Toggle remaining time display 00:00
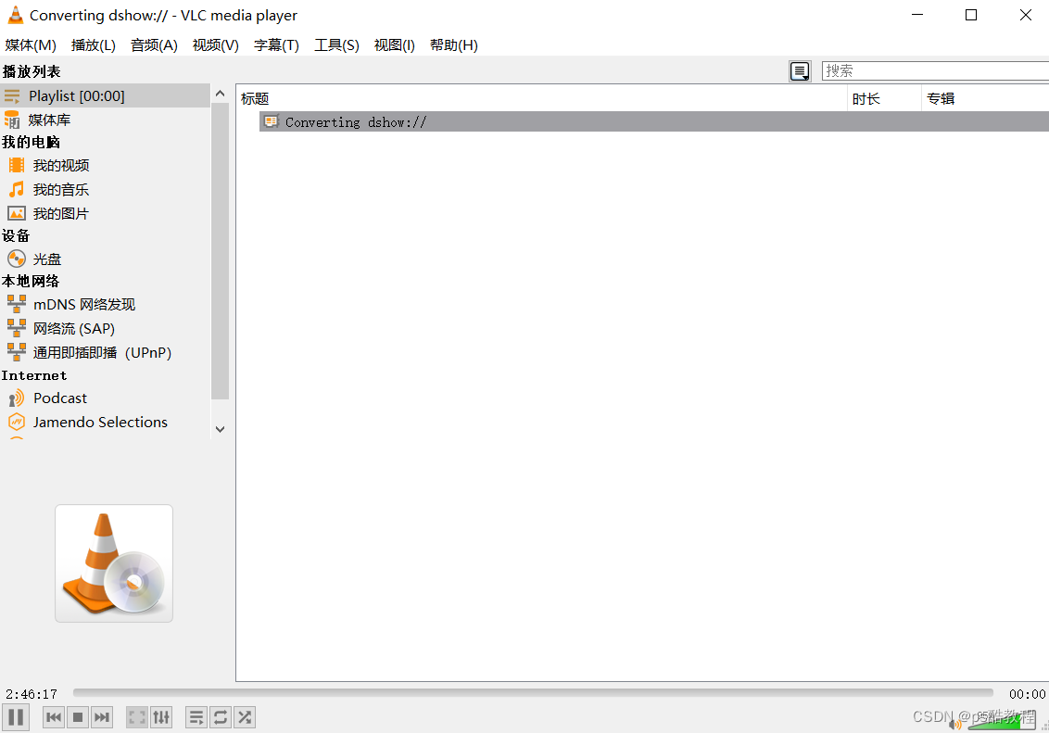 pos(1028,694)
